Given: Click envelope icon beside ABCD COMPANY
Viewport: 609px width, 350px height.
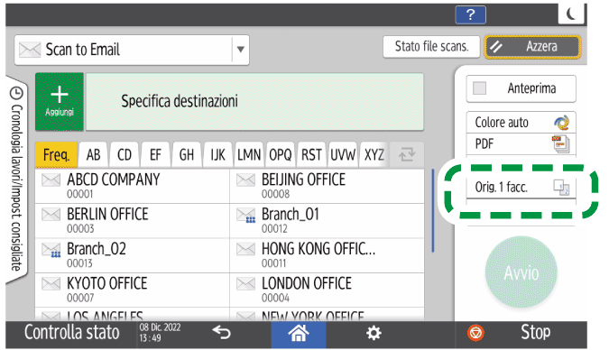Looking at the screenshot, I should (51, 180).
